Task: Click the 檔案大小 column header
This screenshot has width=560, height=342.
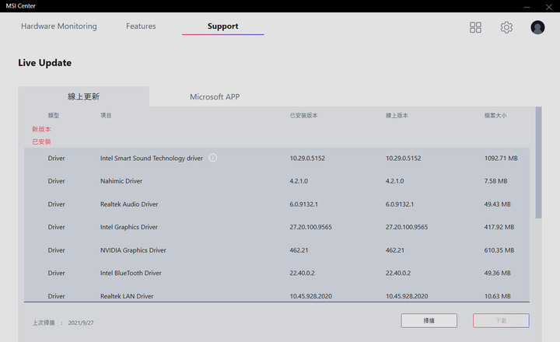Action: coord(495,115)
